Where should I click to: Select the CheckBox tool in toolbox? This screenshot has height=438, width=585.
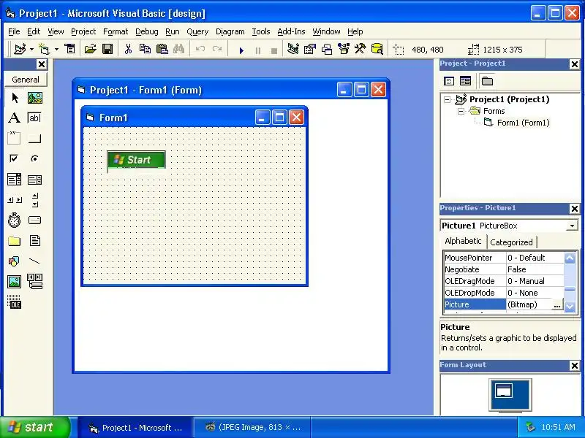coord(15,158)
